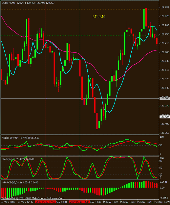Click the 128.645 price scale value
Image resolution: width=170 pixels, height=205 pixels.
click(165, 61)
